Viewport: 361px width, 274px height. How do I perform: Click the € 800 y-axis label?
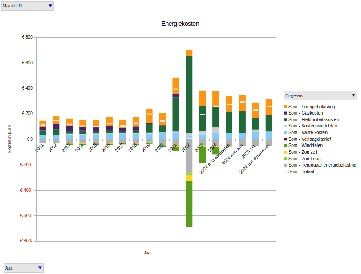coord(27,37)
